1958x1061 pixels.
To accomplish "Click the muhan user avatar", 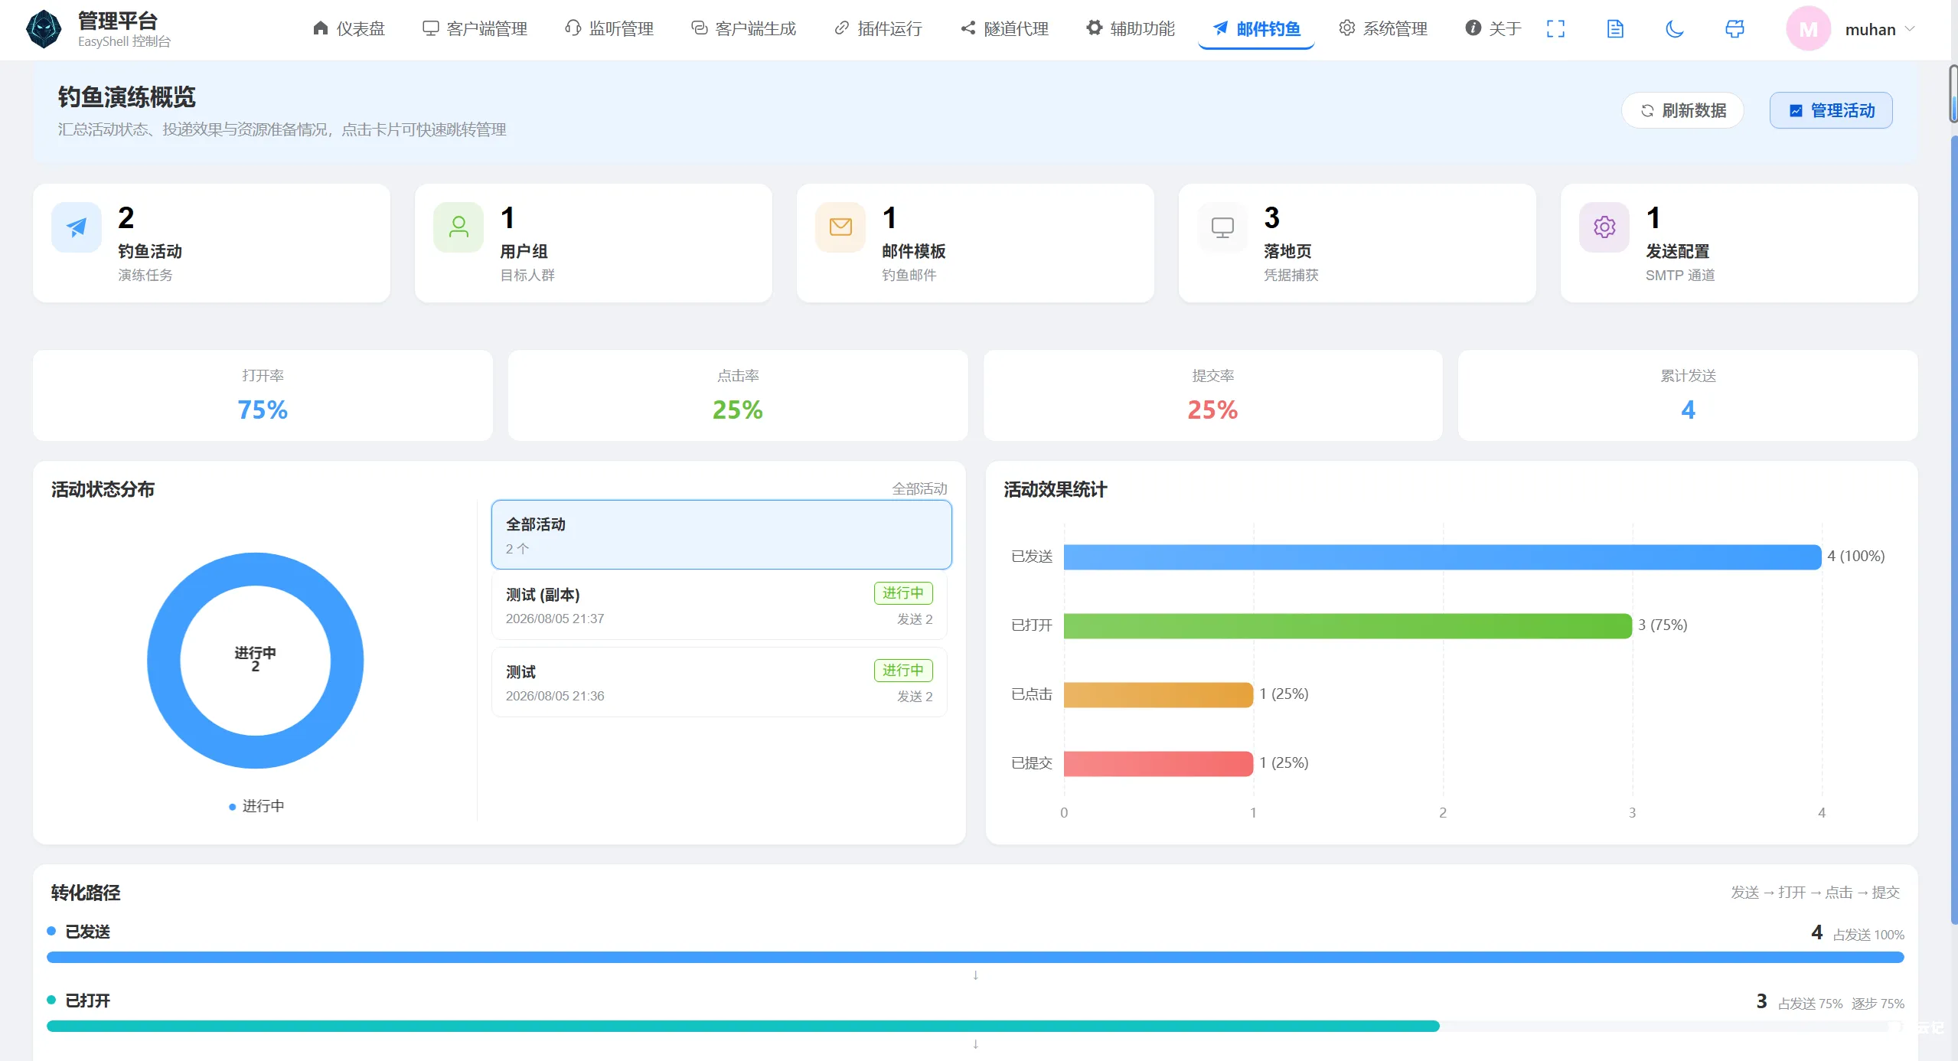I will [1808, 29].
